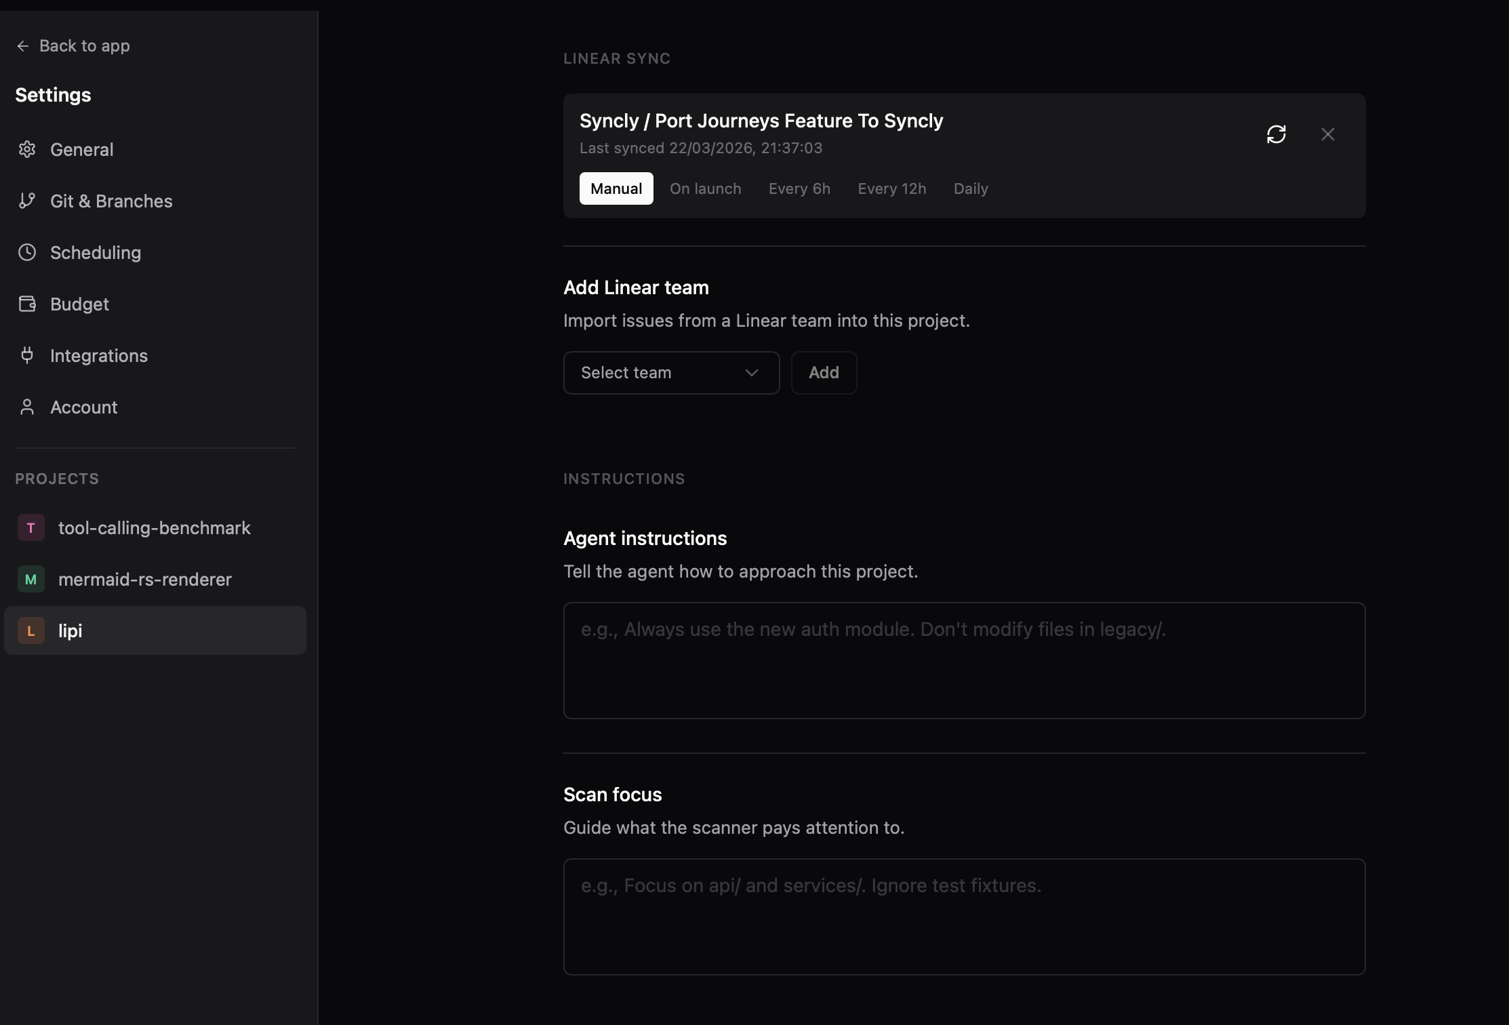The image size is (1509, 1025).
Task: Open the General settings via the gear icon
Action: [27, 150]
